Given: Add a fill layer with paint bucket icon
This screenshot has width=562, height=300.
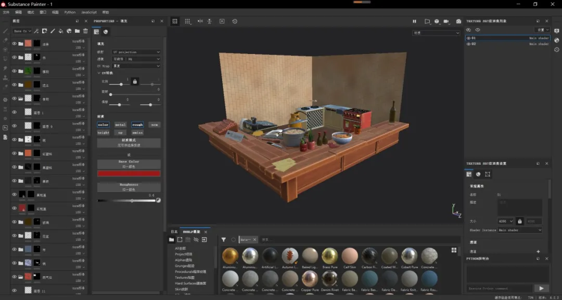Looking at the screenshot, I should [x=61, y=31].
